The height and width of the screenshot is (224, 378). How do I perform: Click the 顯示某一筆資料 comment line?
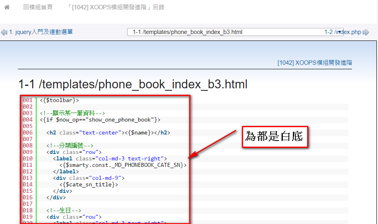73,113
